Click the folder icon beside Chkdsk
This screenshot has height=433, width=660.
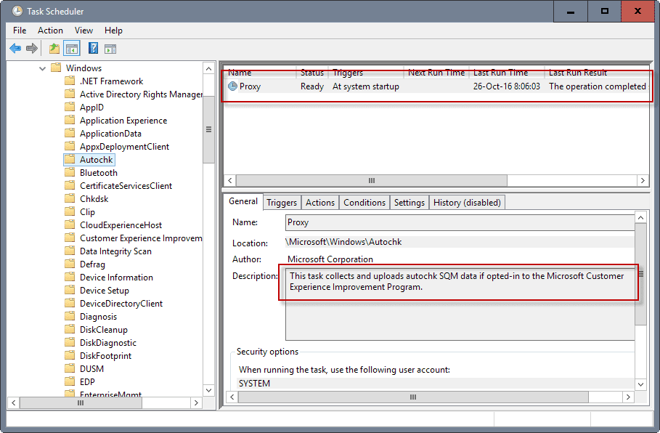click(70, 198)
